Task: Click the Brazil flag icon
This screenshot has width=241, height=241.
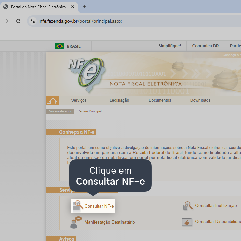Action: 60,46
